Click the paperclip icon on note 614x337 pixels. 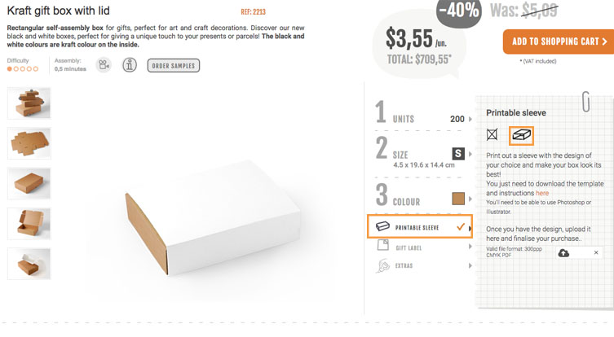(x=585, y=102)
